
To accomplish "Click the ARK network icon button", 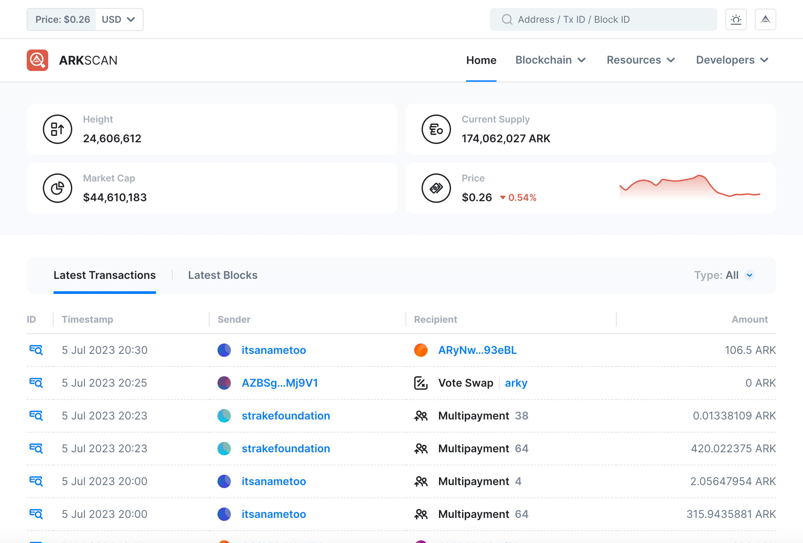I will tap(765, 19).
